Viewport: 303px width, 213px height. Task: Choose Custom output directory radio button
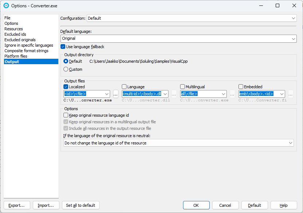tap(66, 69)
